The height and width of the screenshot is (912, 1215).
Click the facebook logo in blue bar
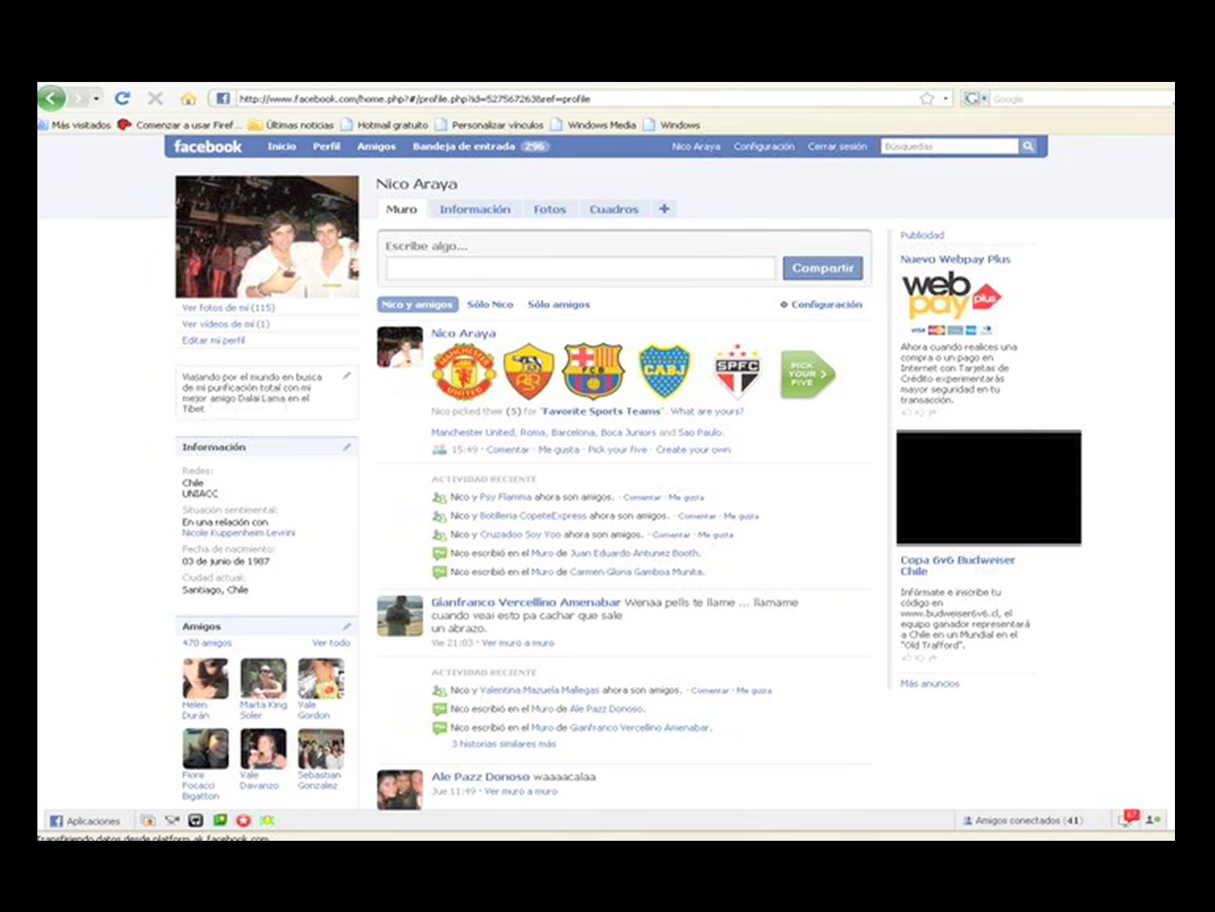coord(207,146)
